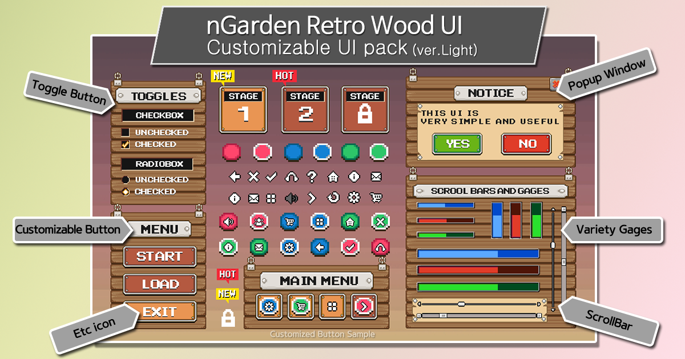The height and width of the screenshot is (359, 685).
Task: Click orange grid button in Main Menu panel
Action: click(x=332, y=307)
